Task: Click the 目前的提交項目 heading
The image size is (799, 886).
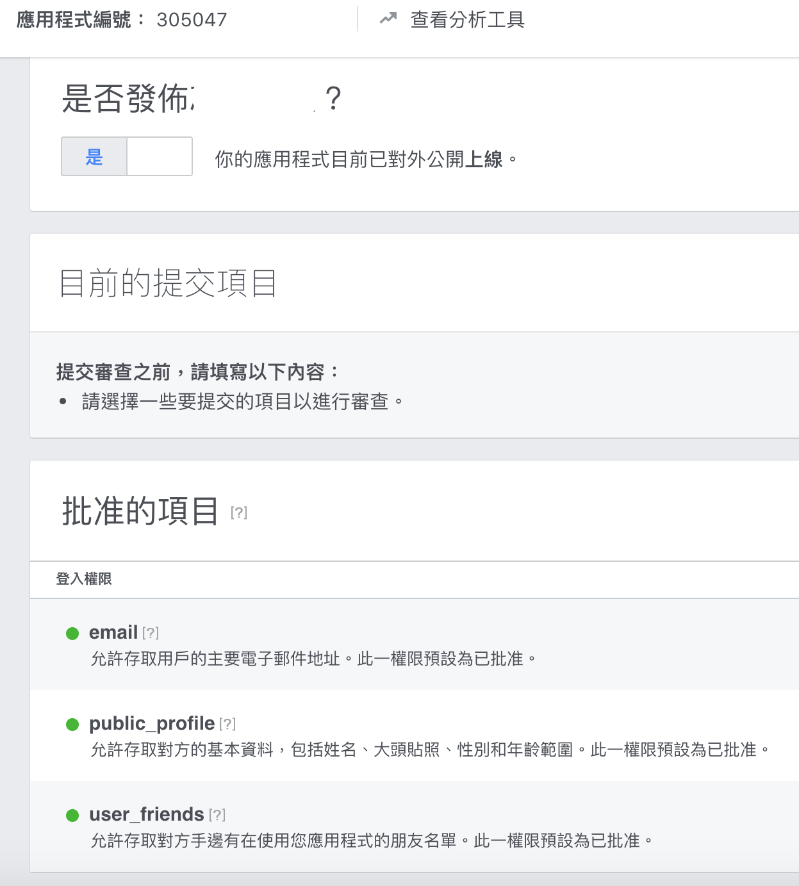Action: 168,283
